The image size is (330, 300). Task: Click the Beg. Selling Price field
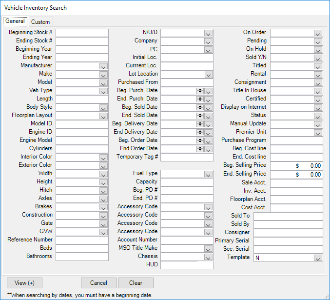pyautogui.click(x=296, y=166)
